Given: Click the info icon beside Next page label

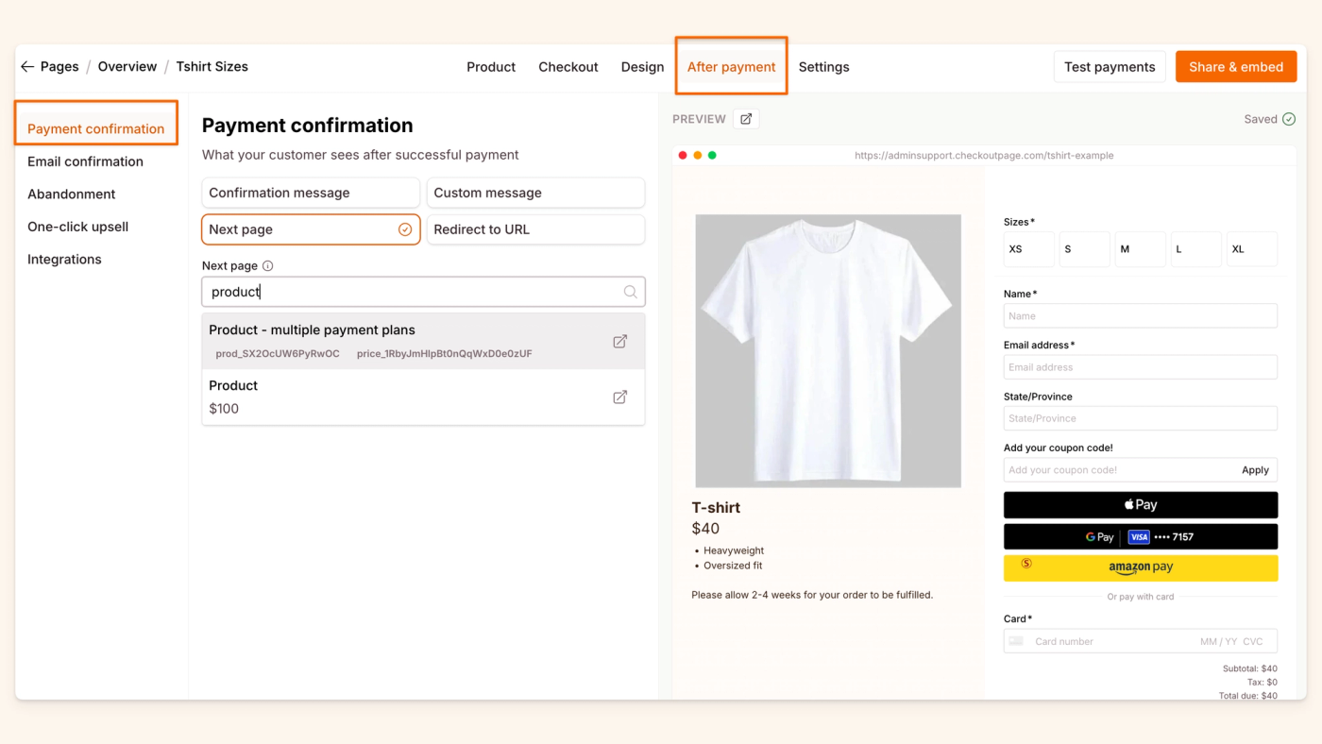Looking at the screenshot, I should tap(267, 266).
